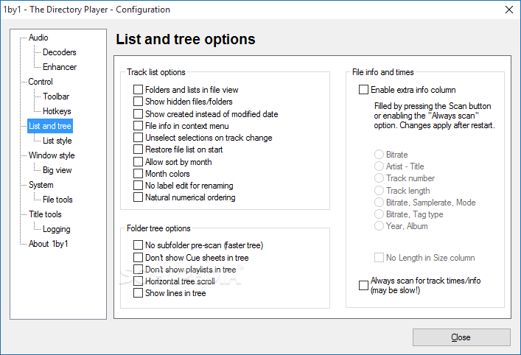
Task: Check Allow sort by month
Action: (x=139, y=162)
